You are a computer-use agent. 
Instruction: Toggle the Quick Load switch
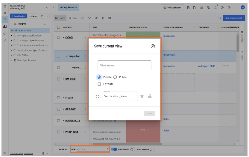tap(114, 150)
